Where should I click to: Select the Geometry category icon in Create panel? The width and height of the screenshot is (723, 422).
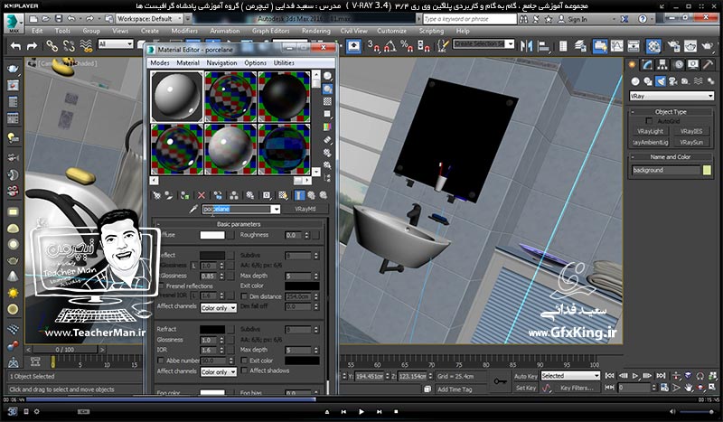[x=635, y=81]
